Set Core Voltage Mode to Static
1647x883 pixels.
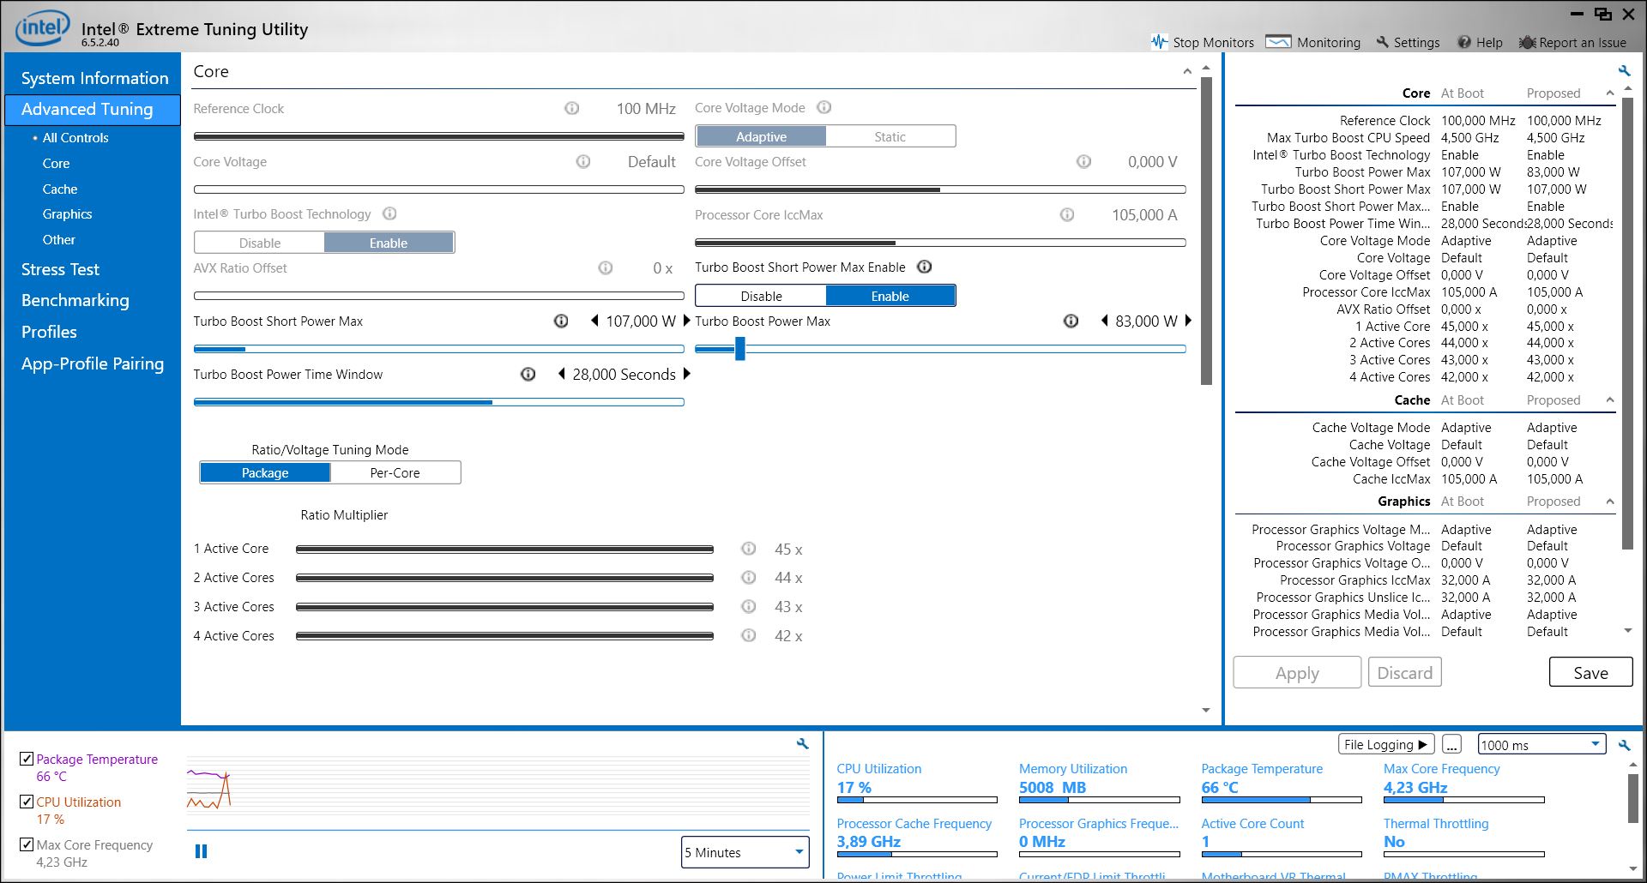pos(890,136)
